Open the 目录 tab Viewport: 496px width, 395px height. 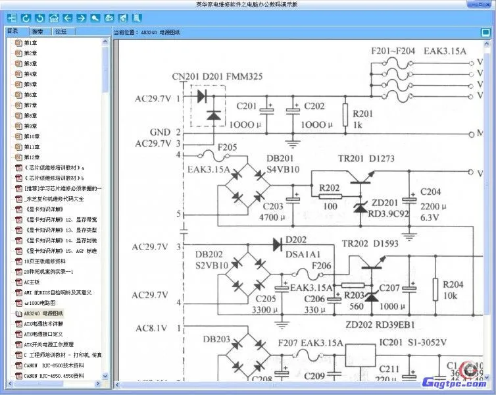coord(13,31)
